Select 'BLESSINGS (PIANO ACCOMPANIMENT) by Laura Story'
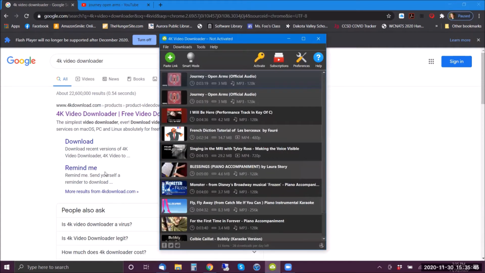 pyautogui.click(x=238, y=167)
